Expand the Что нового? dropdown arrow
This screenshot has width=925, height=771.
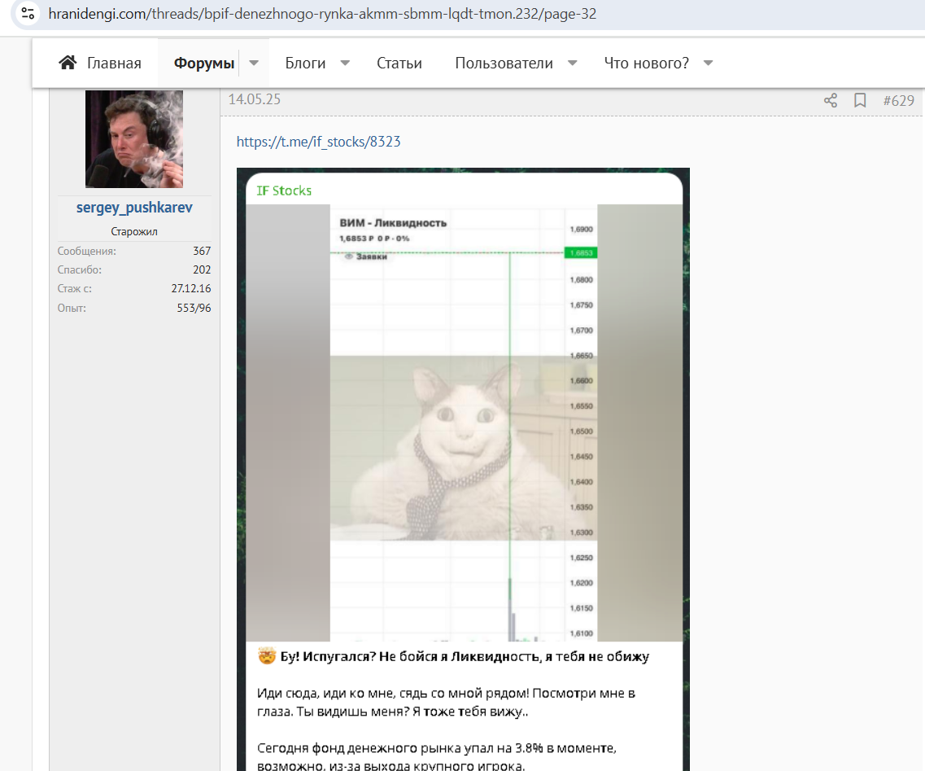click(709, 63)
